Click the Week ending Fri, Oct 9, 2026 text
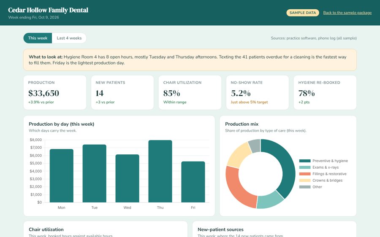This screenshot has width=380, height=237. [x=33, y=17]
